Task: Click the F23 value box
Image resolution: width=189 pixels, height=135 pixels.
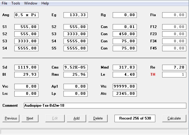Action: (x=174, y=34)
